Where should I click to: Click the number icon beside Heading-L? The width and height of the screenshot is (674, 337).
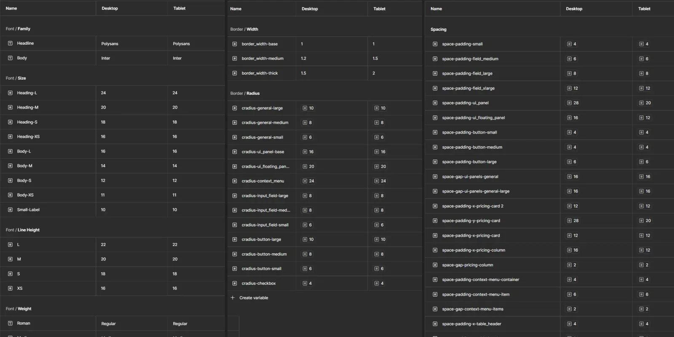[x=10, y=93]
